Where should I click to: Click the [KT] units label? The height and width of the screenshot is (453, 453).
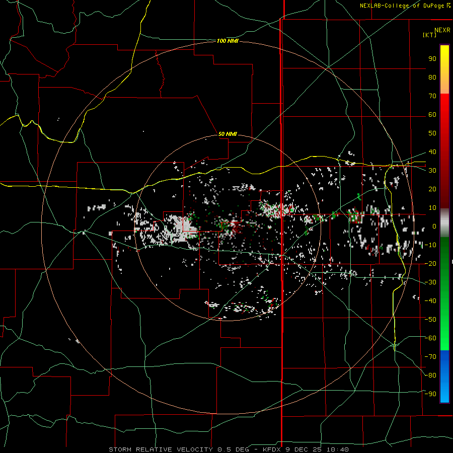[x=430, y=35]
